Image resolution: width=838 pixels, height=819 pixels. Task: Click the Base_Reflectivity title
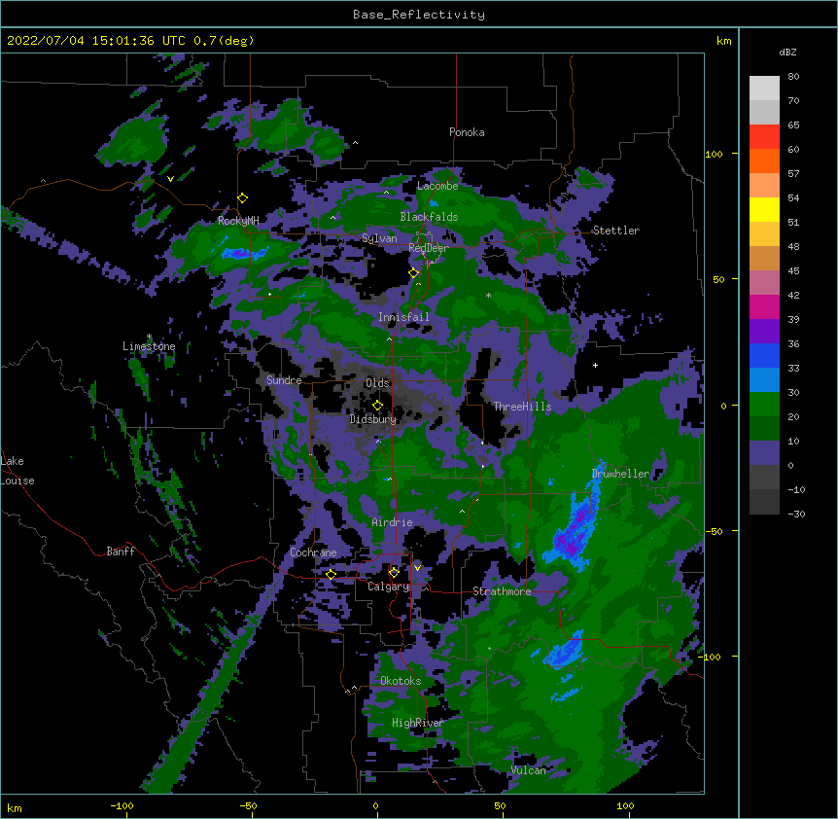click(419, 15)
